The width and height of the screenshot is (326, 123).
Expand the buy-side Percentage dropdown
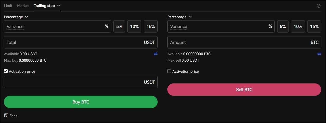click(16, 17)
